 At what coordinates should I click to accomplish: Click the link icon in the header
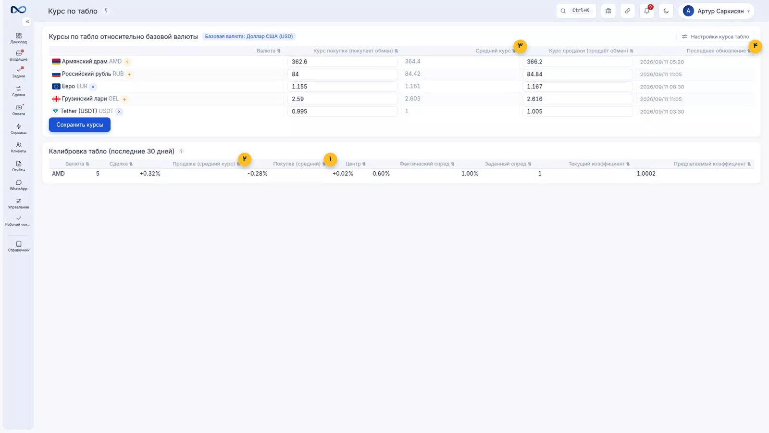point(628,11)
